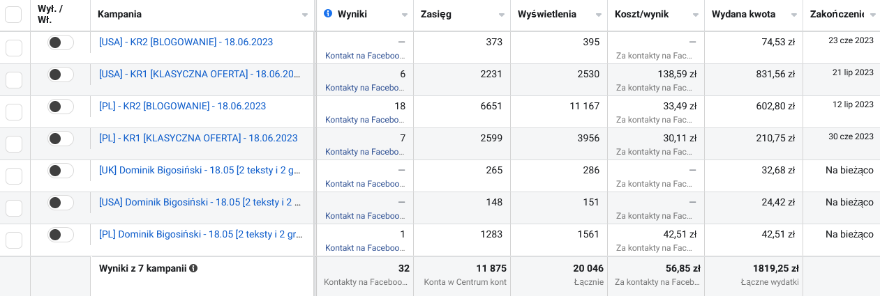
Task: Tick checkbox for PL Dominik Bigosiński row
Action: 13,240
